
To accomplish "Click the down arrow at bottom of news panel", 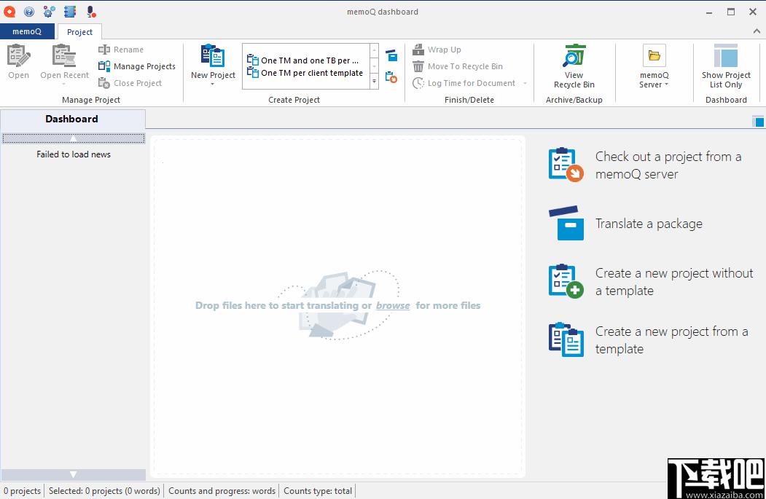I will 74,474.
